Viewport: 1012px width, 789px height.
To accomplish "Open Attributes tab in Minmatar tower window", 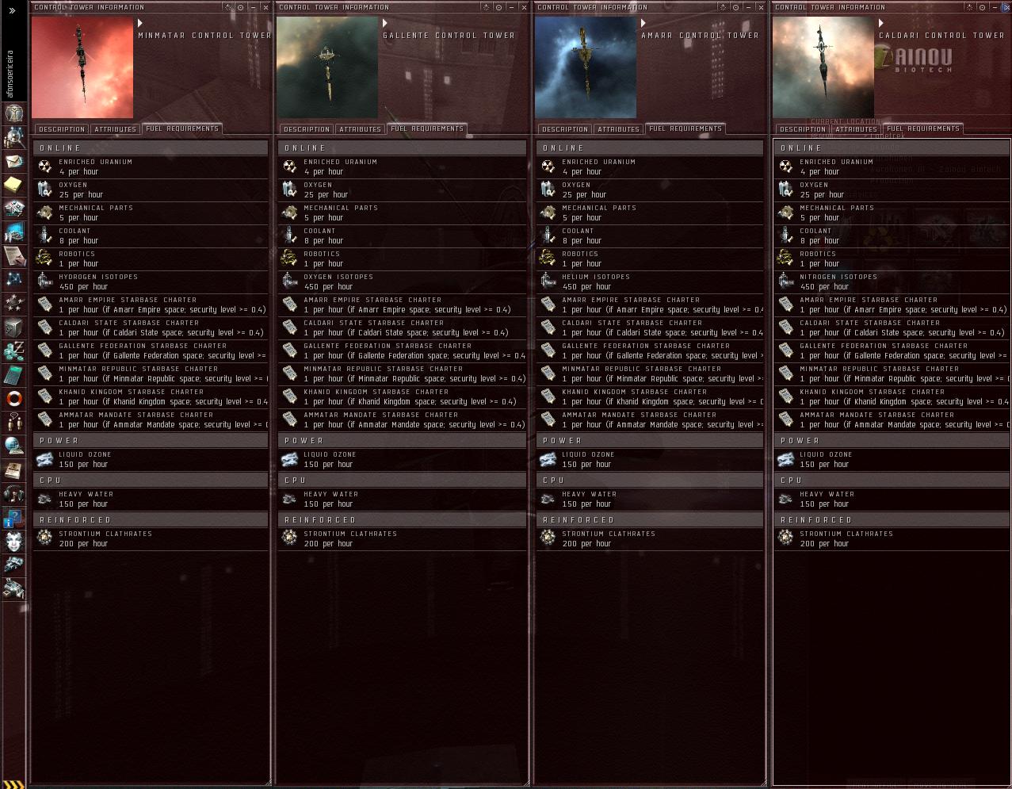I will [x=116, y=129].
